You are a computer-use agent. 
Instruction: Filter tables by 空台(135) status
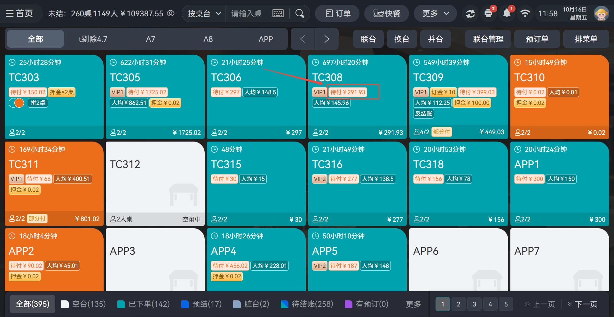pyautogui.click(x=83, y=304)
